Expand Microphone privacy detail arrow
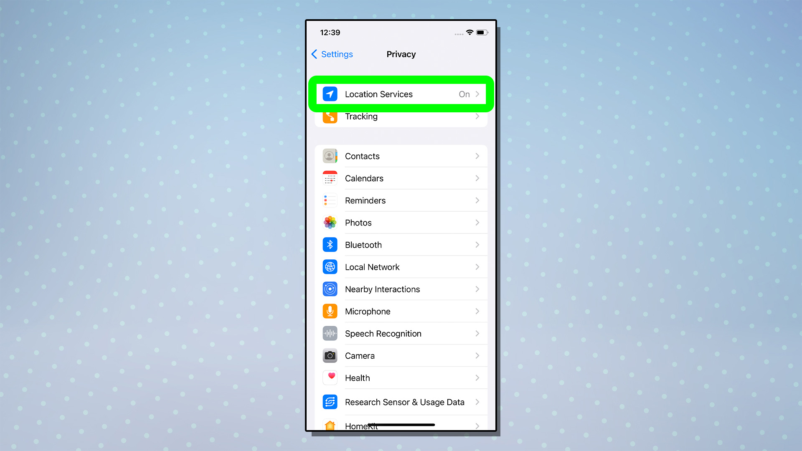The height and width of the screenshot is (451, 802). pos(477,311)
